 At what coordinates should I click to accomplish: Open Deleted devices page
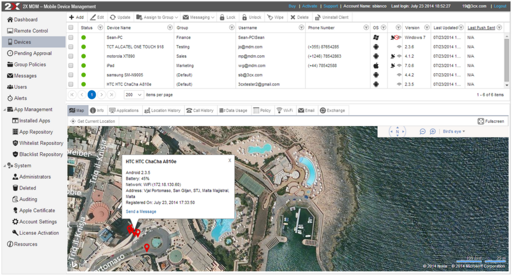(24, 188)
